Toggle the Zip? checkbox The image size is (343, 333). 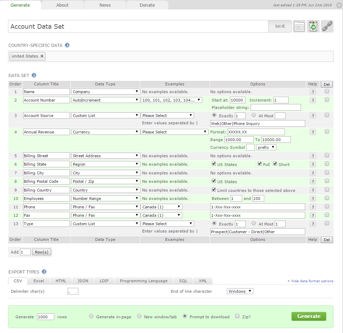[x=237, y=316]
